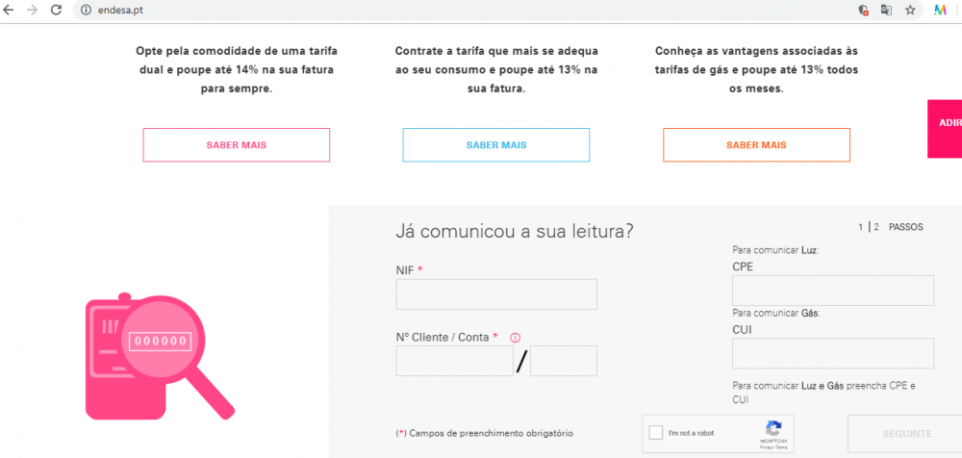962x458 pixels.
Task: Click the browser back arrow
Action: (x=10, y=10)
